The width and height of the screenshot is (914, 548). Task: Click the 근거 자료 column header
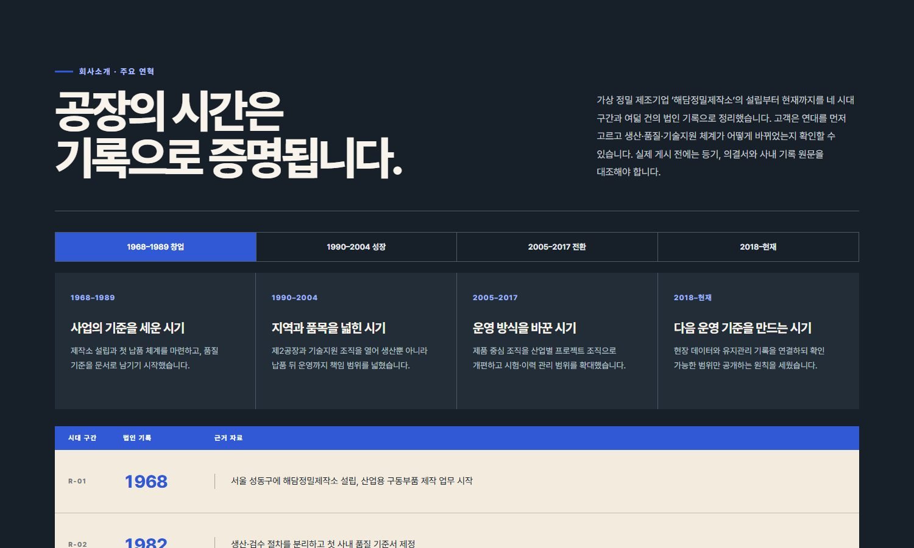pyautogui.click(x=228, y=438)
